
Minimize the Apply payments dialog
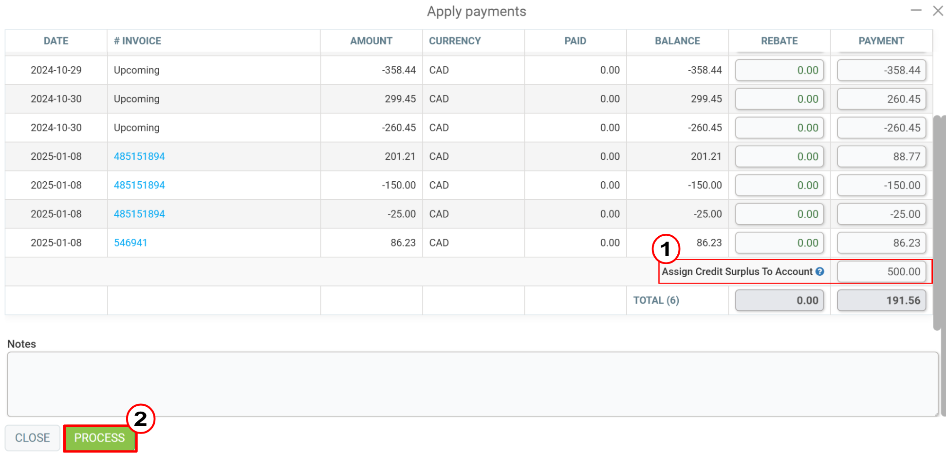click(916, 10)
